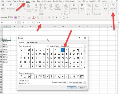
Task: Select cell containing 15 m2
Action: pyautogui.click(x=7, y=62)
